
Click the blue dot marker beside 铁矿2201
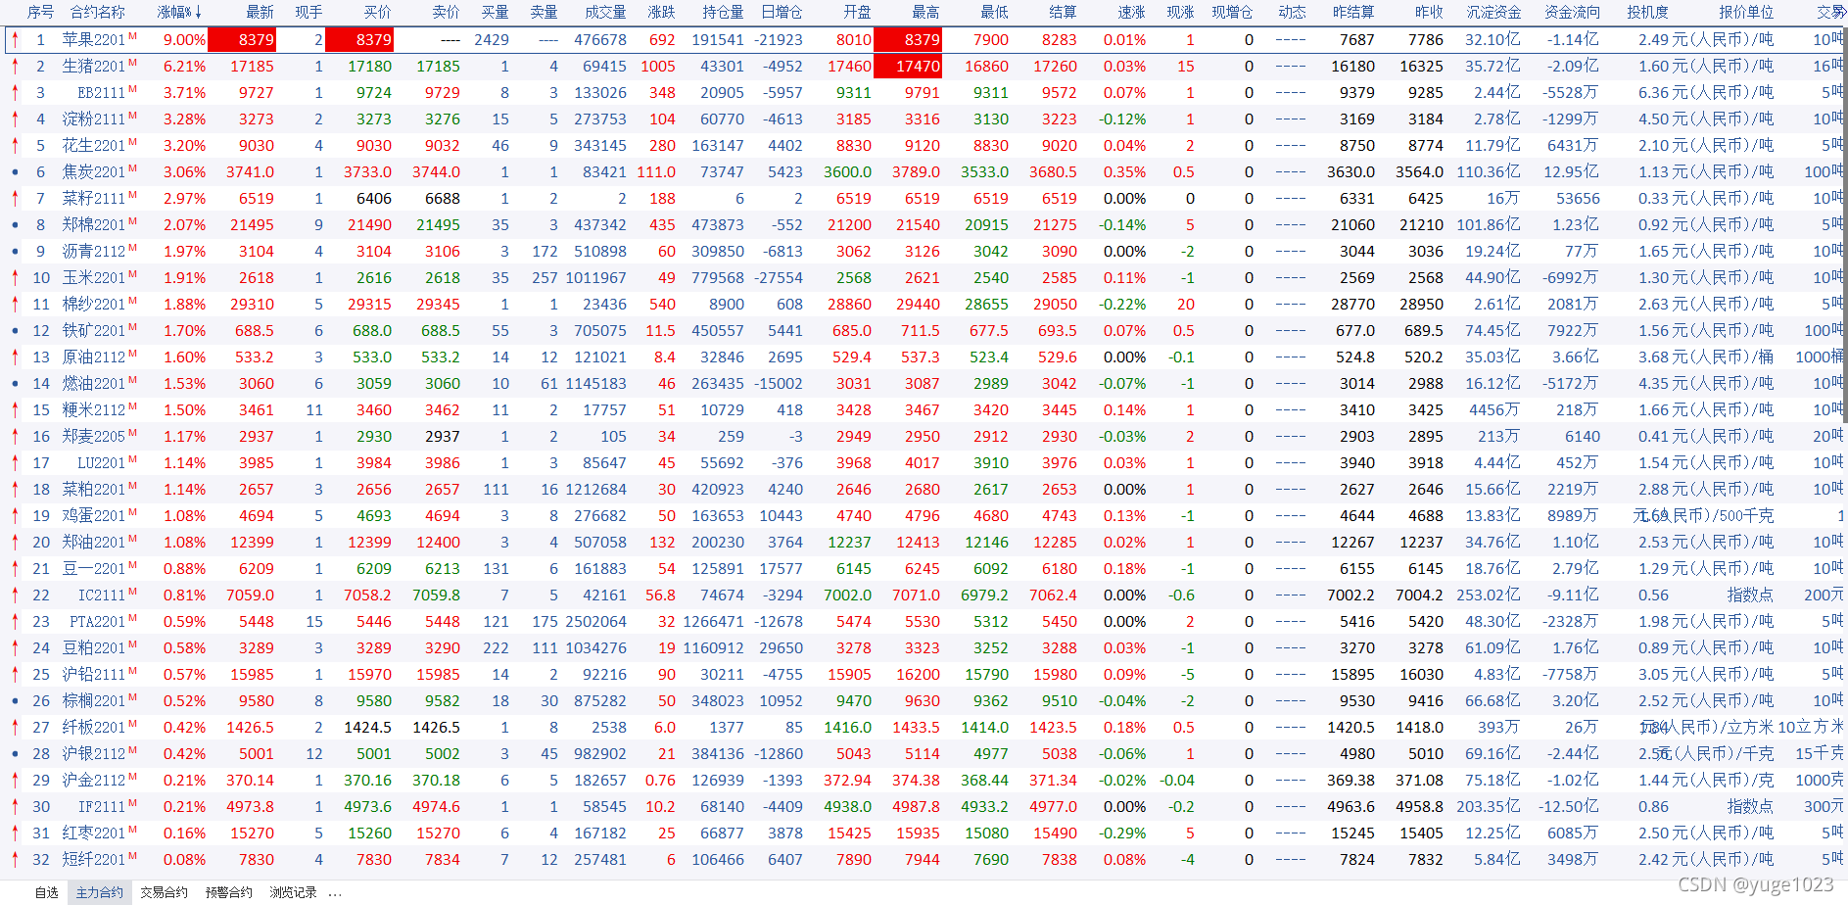15,331
